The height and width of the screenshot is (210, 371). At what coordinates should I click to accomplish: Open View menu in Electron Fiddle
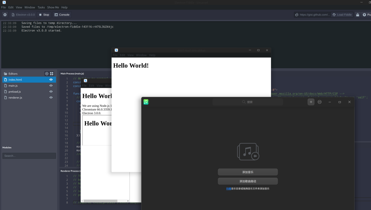[x=19, y=7]
